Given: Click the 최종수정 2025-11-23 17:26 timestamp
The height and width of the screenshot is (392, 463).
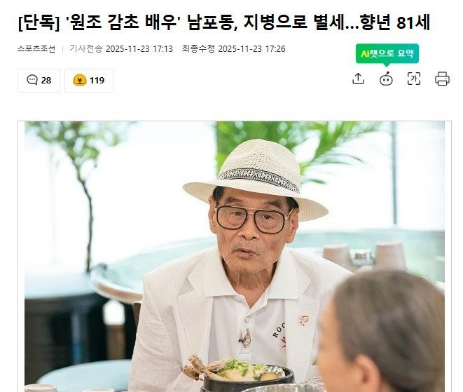Looking at the screenshot, I should tap(233, 49).
